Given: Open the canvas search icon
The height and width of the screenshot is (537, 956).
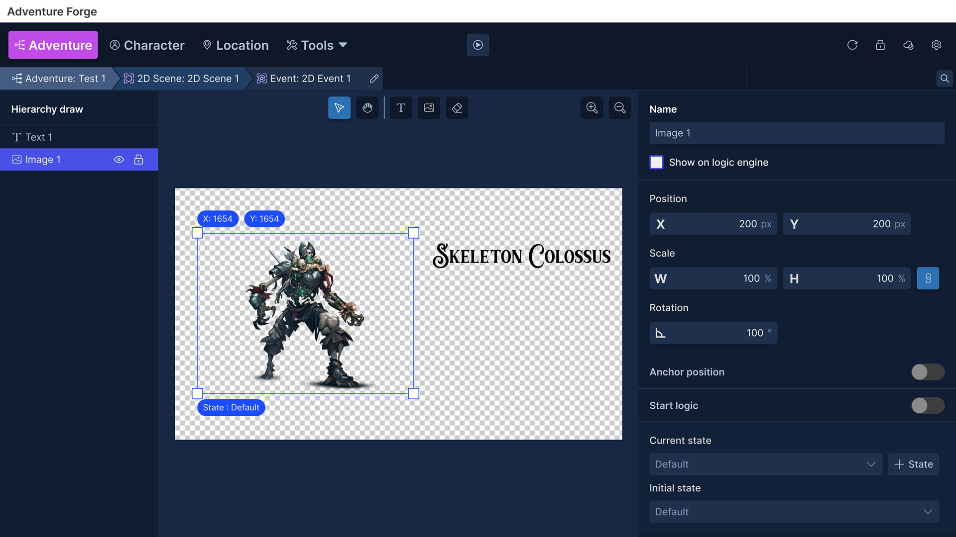Looking at the screenshot, I should tap(944, 78).
